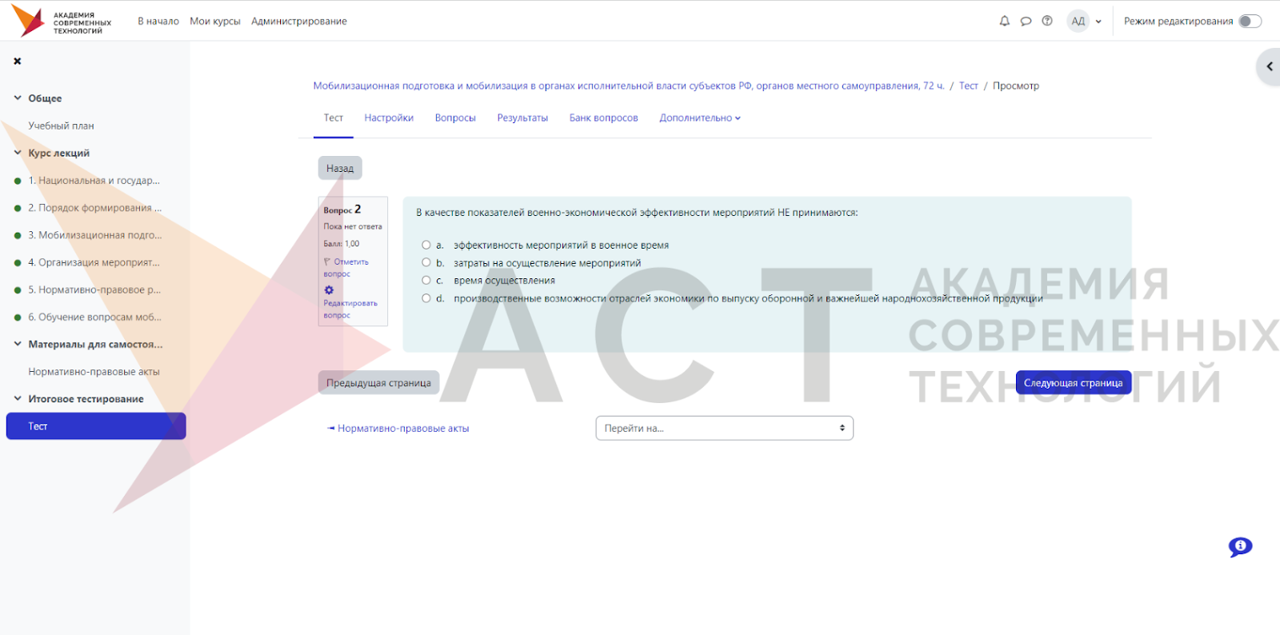1280x635 pixels.
Task: Open 3. Мобилизационная подго... lecture
Action: tap(95, 235)
